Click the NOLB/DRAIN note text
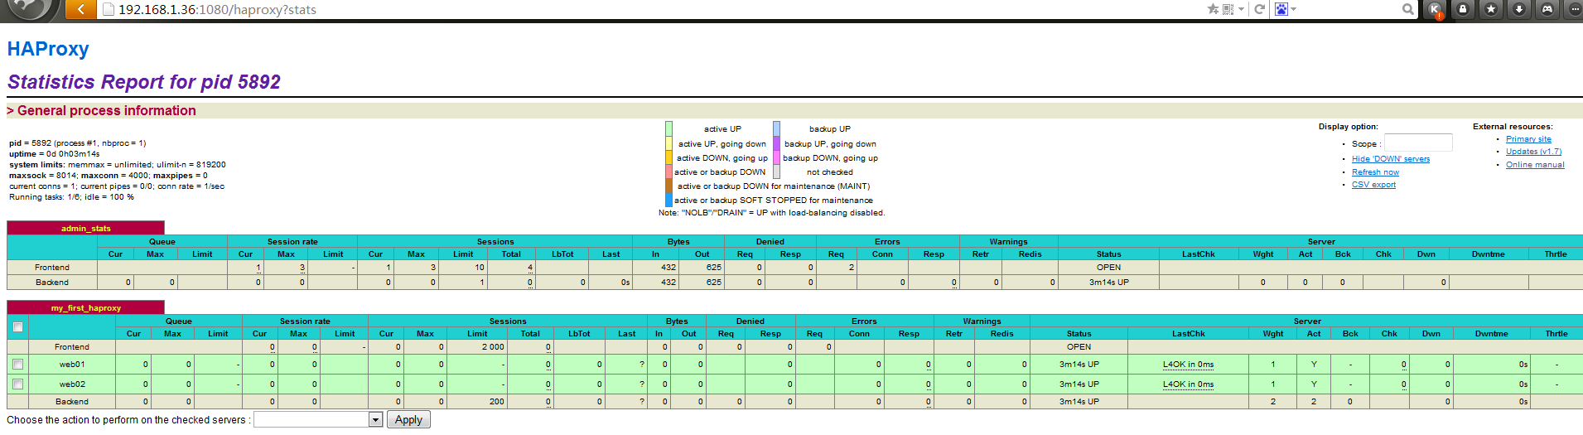The height and width of the screenshot is (435, 1583). (771, 212)
